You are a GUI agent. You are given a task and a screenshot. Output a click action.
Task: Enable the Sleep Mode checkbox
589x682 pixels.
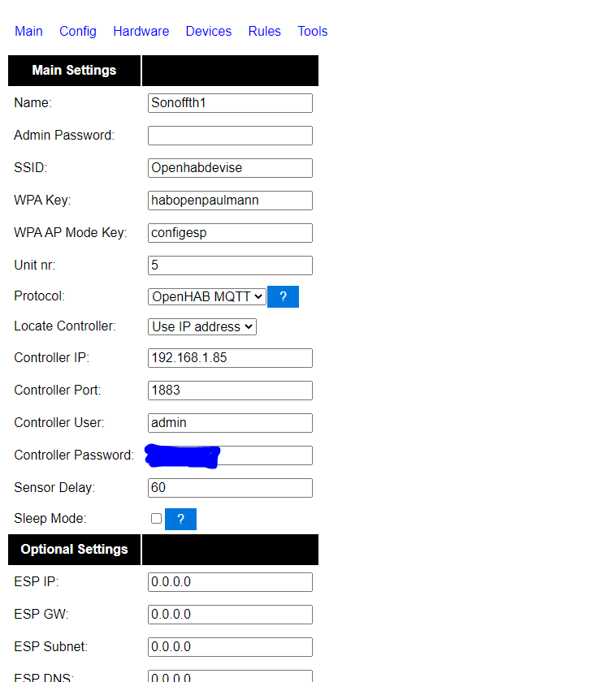click(x=156, y=519)
